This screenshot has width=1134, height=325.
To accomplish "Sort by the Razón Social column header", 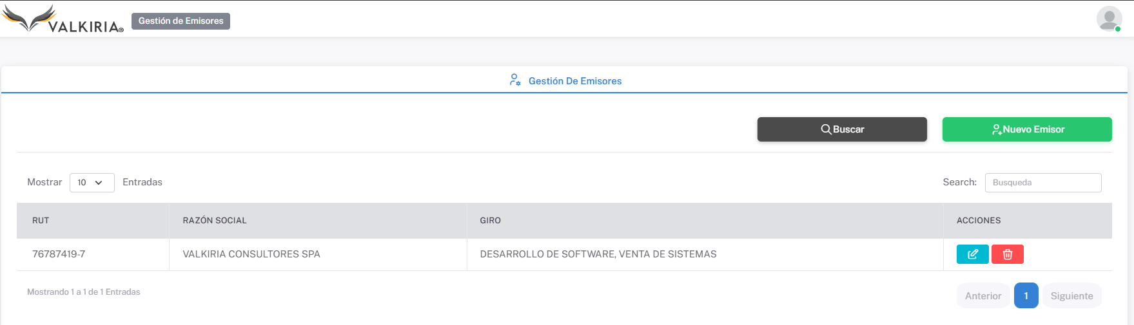I will (215, 221).
